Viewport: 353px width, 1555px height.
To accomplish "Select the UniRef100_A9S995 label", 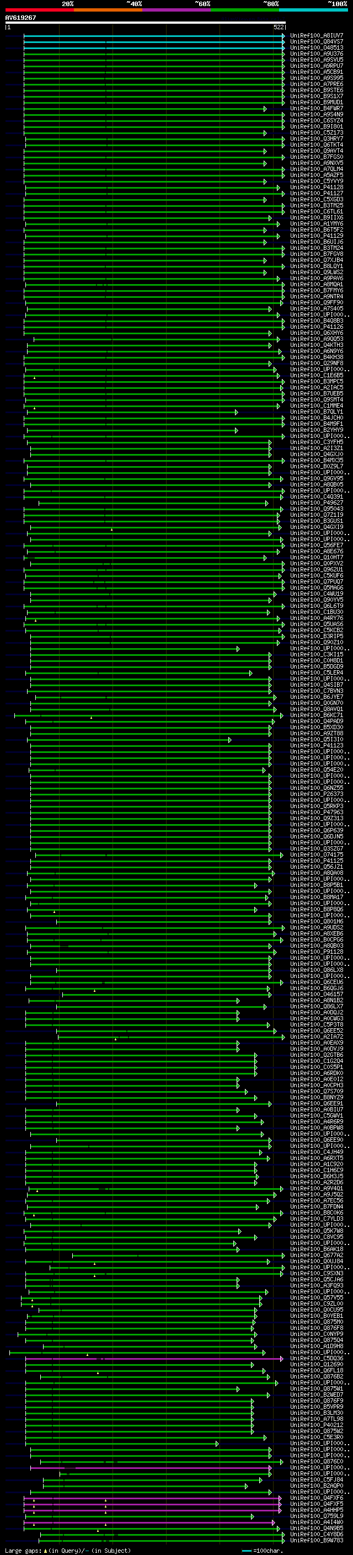I will coord(317,78).
